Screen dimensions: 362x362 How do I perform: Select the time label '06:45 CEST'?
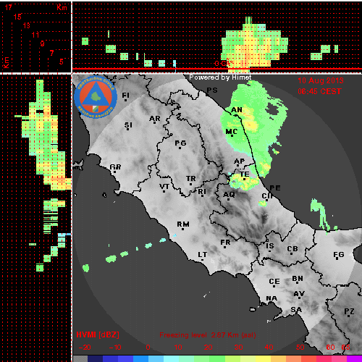[320, 91]
